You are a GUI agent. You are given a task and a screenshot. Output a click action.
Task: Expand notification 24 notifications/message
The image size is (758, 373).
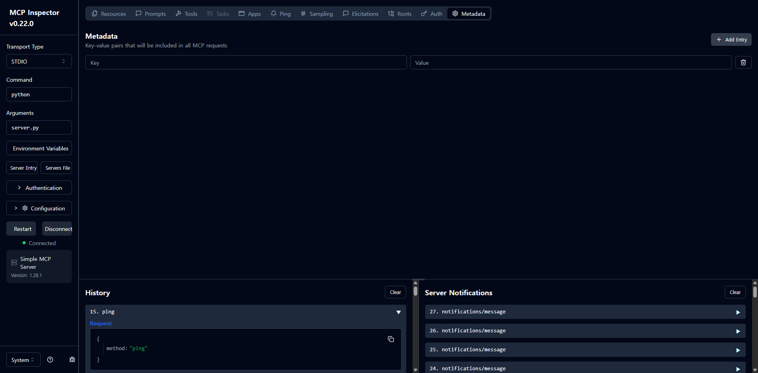point(585,367)
